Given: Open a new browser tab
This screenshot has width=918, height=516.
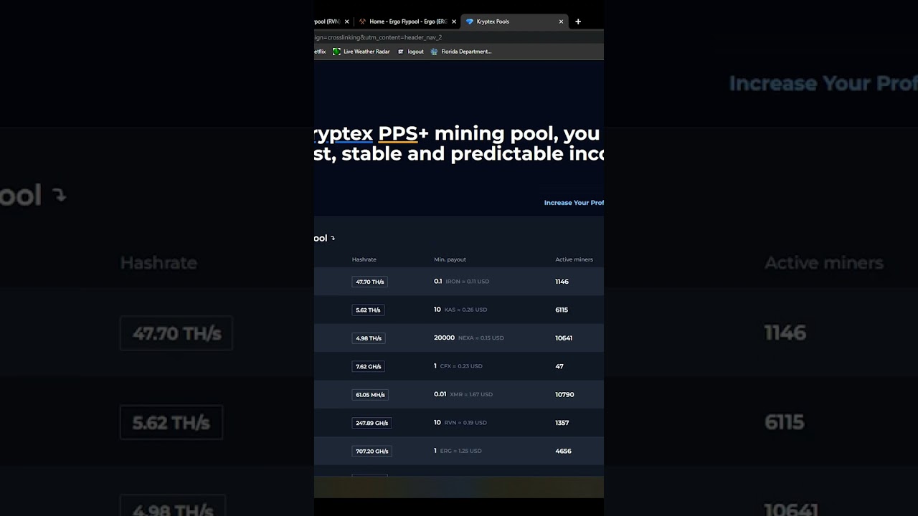Looking at the screenshot, I should (578, 21).
